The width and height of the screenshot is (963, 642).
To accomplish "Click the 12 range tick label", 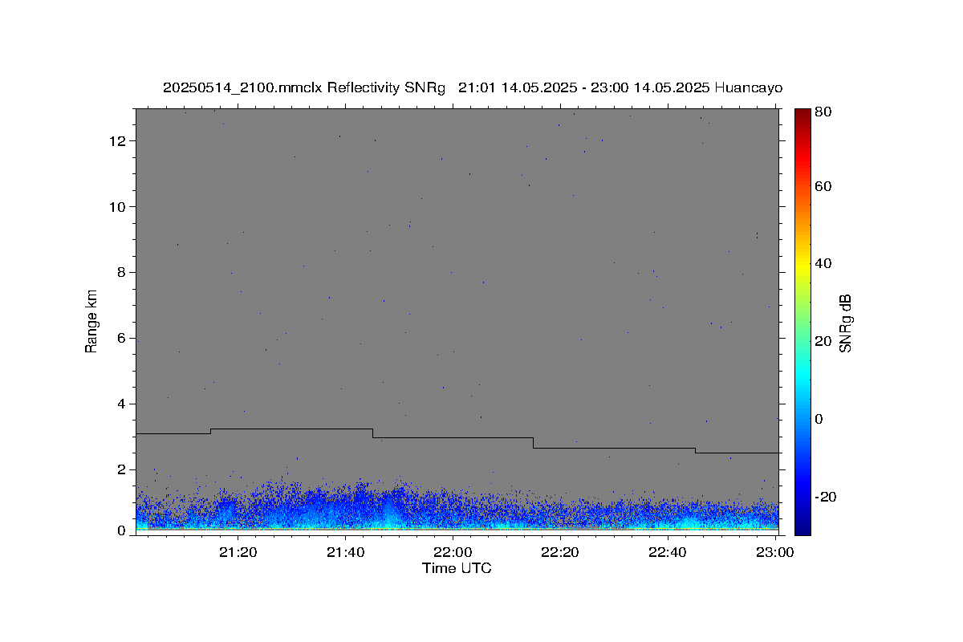I will 120,141.
